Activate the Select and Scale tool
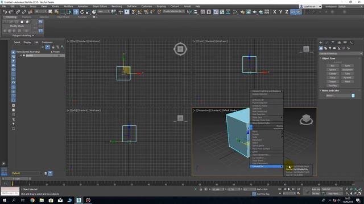The height and width of the screenshot is (204, 364). click(88, 12)
